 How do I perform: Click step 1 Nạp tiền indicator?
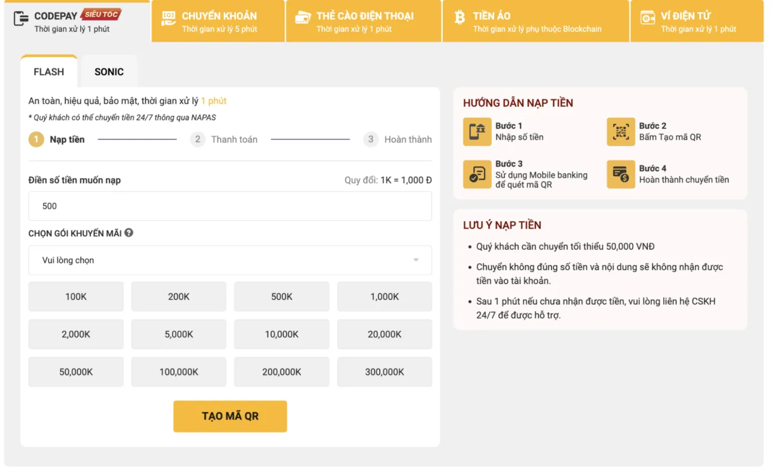click(57, 139)
